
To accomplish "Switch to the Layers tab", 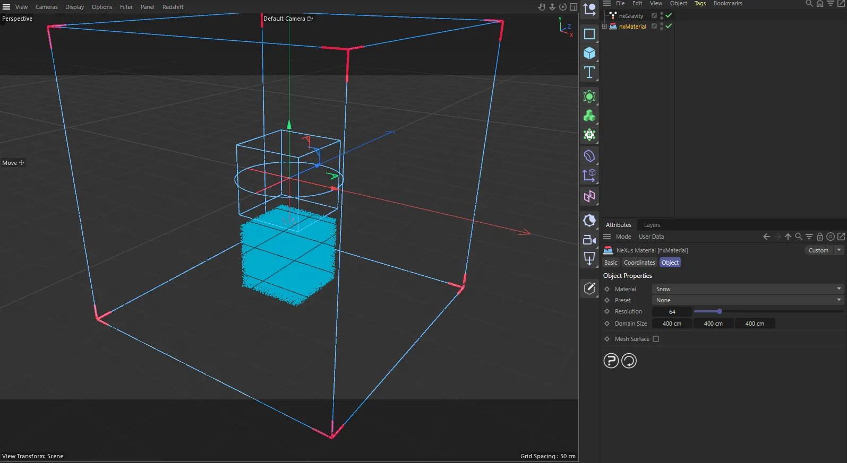I will (652, 225).
